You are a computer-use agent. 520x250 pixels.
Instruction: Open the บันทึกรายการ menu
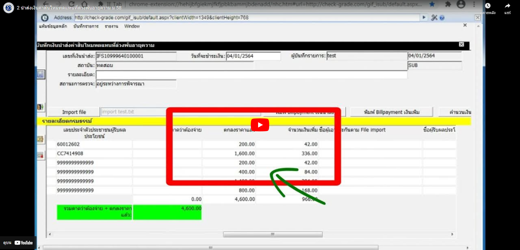[86, 26]
